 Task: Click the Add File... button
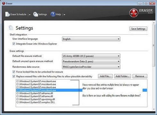pyautogui.click(x=105, y=76)
